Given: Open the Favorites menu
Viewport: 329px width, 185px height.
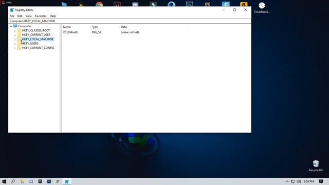Looking at the screenshot, I should 41,16.
